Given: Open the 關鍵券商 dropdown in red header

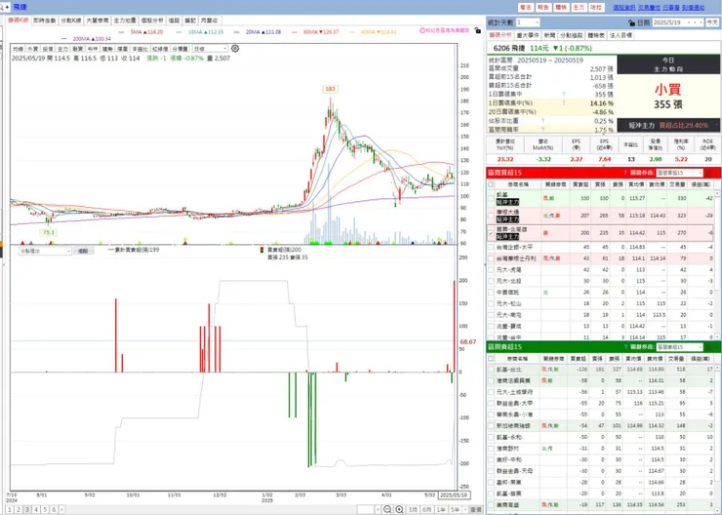Looking at the screenshot, I should tap(680, 173).
